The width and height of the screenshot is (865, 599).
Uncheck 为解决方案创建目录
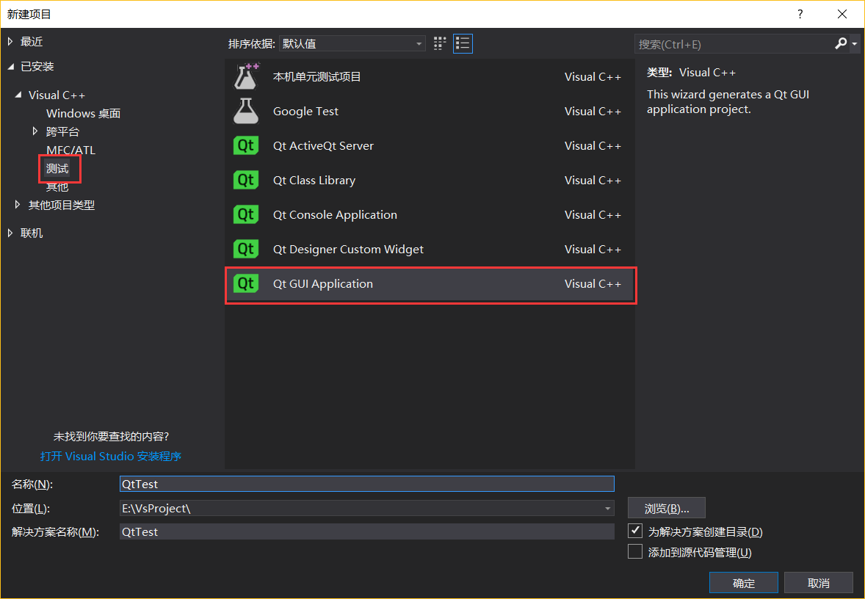click(634, 530)
